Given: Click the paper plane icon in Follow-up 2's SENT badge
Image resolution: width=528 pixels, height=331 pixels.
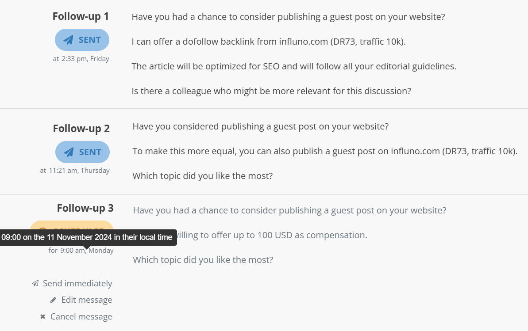Looking at the screenshot, I should (69, 152).
